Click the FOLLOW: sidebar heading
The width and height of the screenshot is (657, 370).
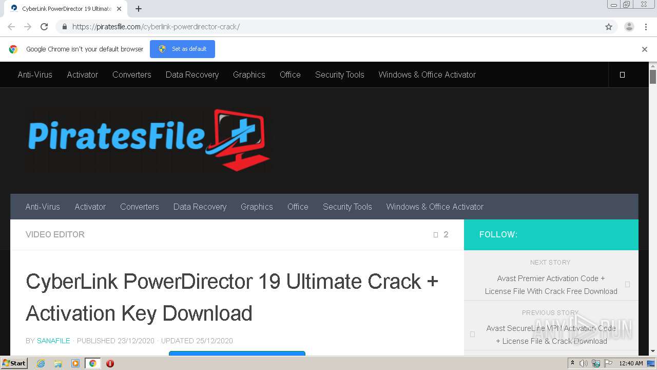coord(498,234)
